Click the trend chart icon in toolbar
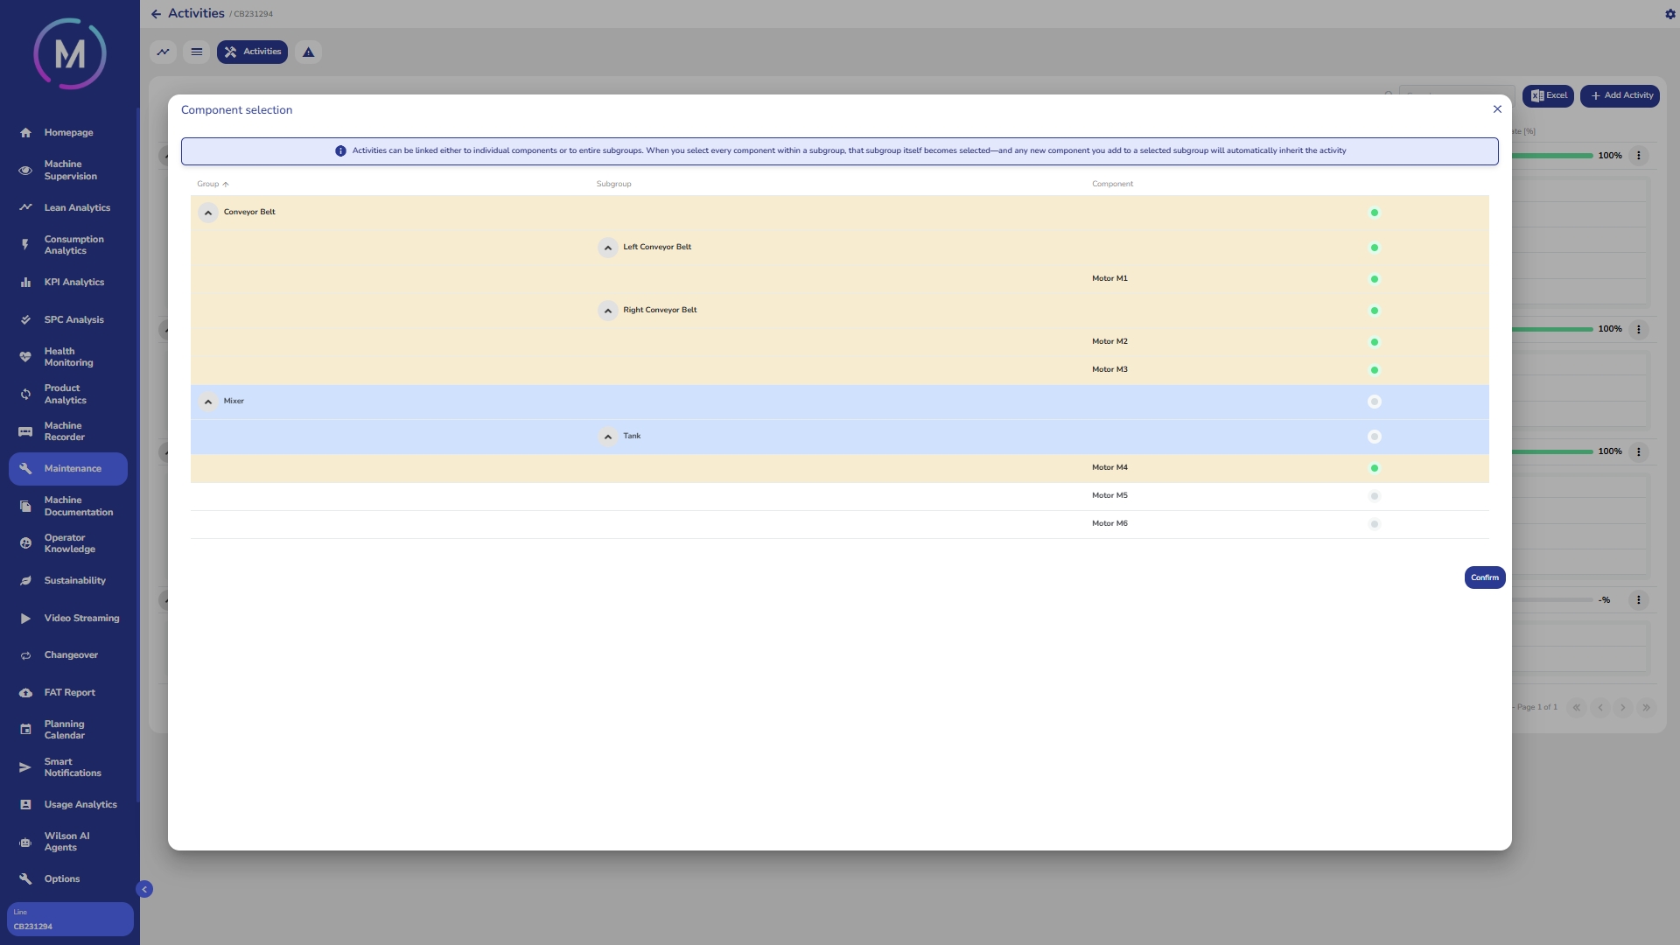Screen dimensions: 1680x945 coord(163,52)
